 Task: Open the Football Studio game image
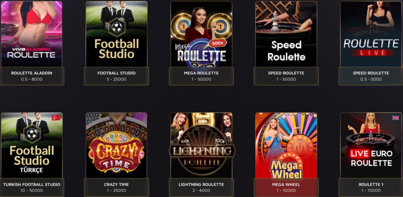click(x=116, y=34)
